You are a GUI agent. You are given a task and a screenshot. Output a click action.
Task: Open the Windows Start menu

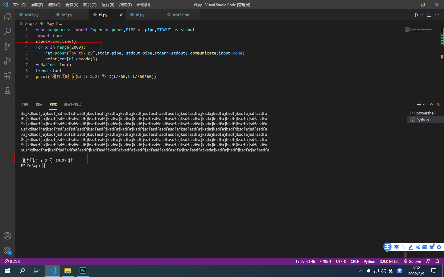[x=7, y=271]
